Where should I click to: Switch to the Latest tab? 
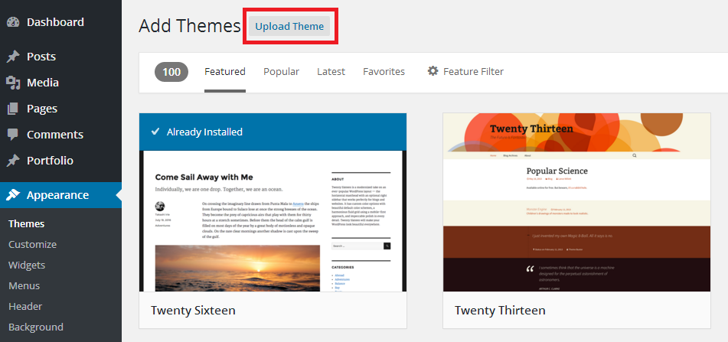coord(331,71)
